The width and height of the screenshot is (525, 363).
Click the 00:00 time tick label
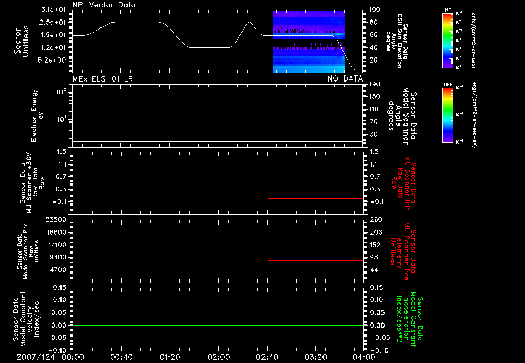coord(73,357)
